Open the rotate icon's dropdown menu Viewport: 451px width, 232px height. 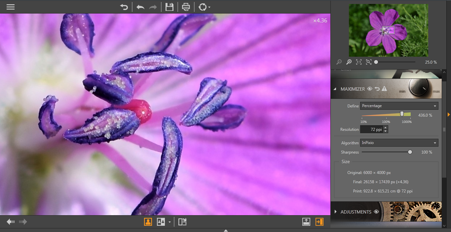(x=209, y=7)
